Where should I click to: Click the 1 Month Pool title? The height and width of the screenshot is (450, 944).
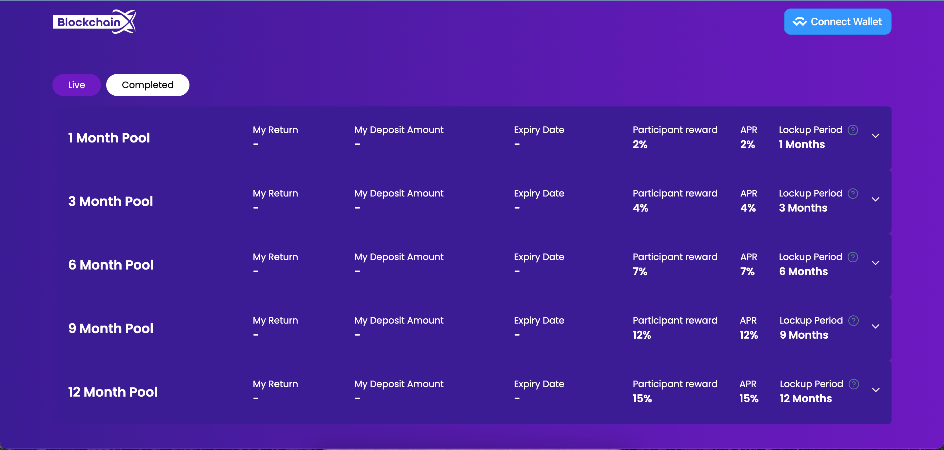[x=109, y=138]
